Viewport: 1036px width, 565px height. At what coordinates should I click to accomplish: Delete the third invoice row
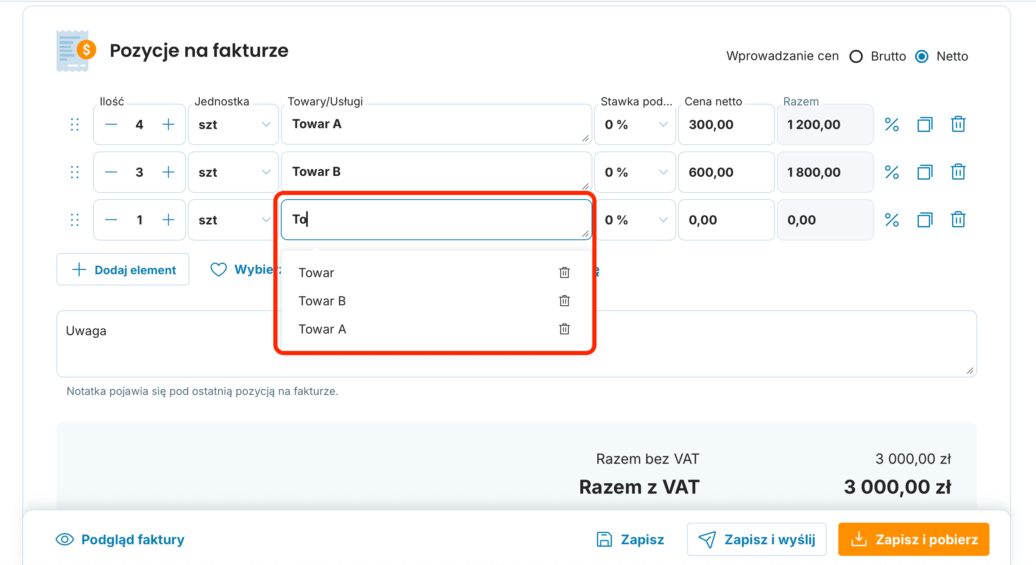[958, 220]
